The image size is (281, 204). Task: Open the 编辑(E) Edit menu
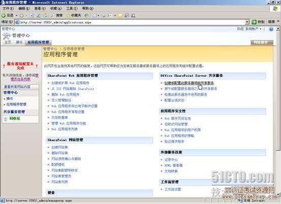coord(24,9)
